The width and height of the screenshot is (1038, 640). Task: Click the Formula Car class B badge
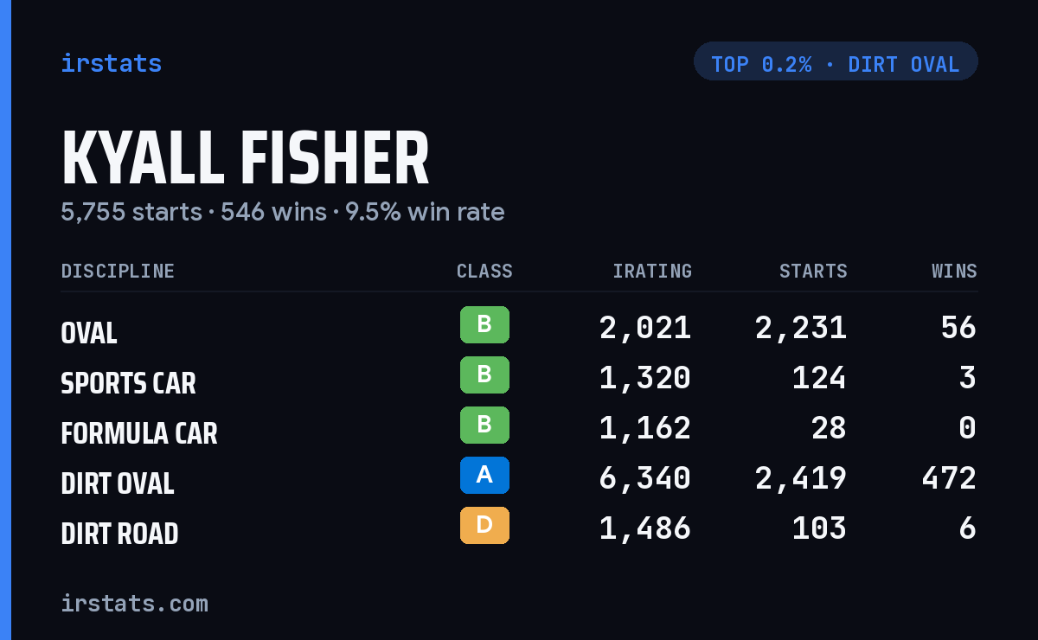(484, 425)
